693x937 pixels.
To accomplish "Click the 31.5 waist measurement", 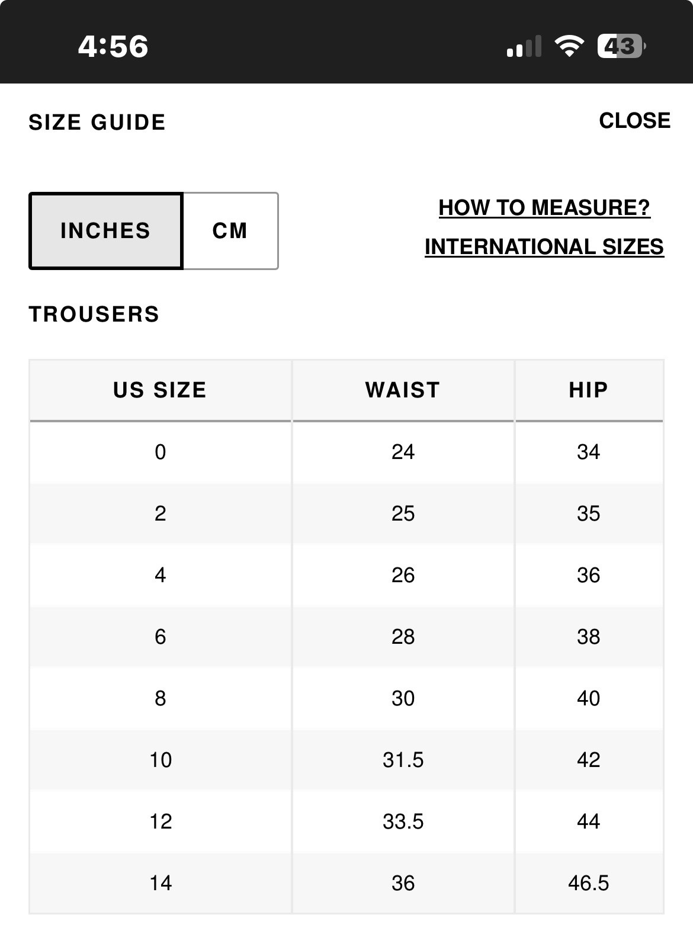I will [x=403, y=760].
